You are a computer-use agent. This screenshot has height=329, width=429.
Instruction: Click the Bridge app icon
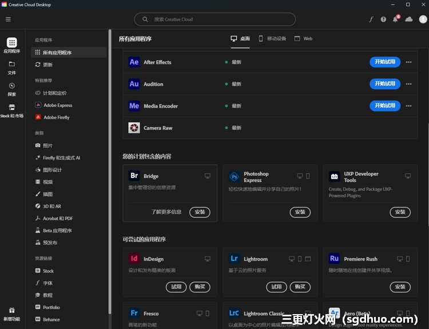click(x=134, y=176)
